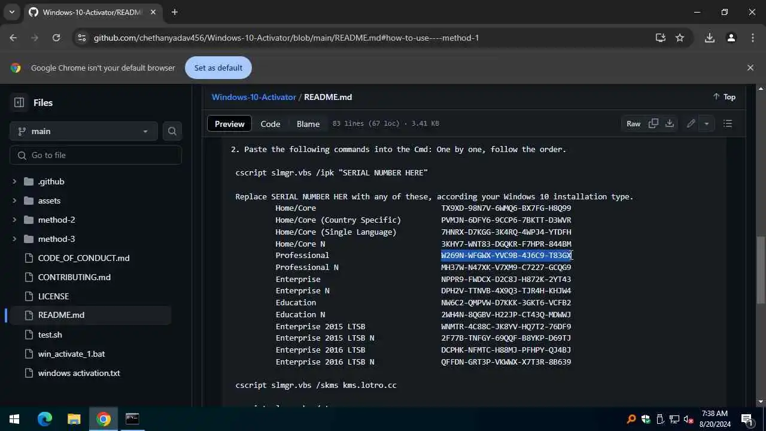
Task: Open File Explorer from taskbar
Action: click(x=74, y=419)
